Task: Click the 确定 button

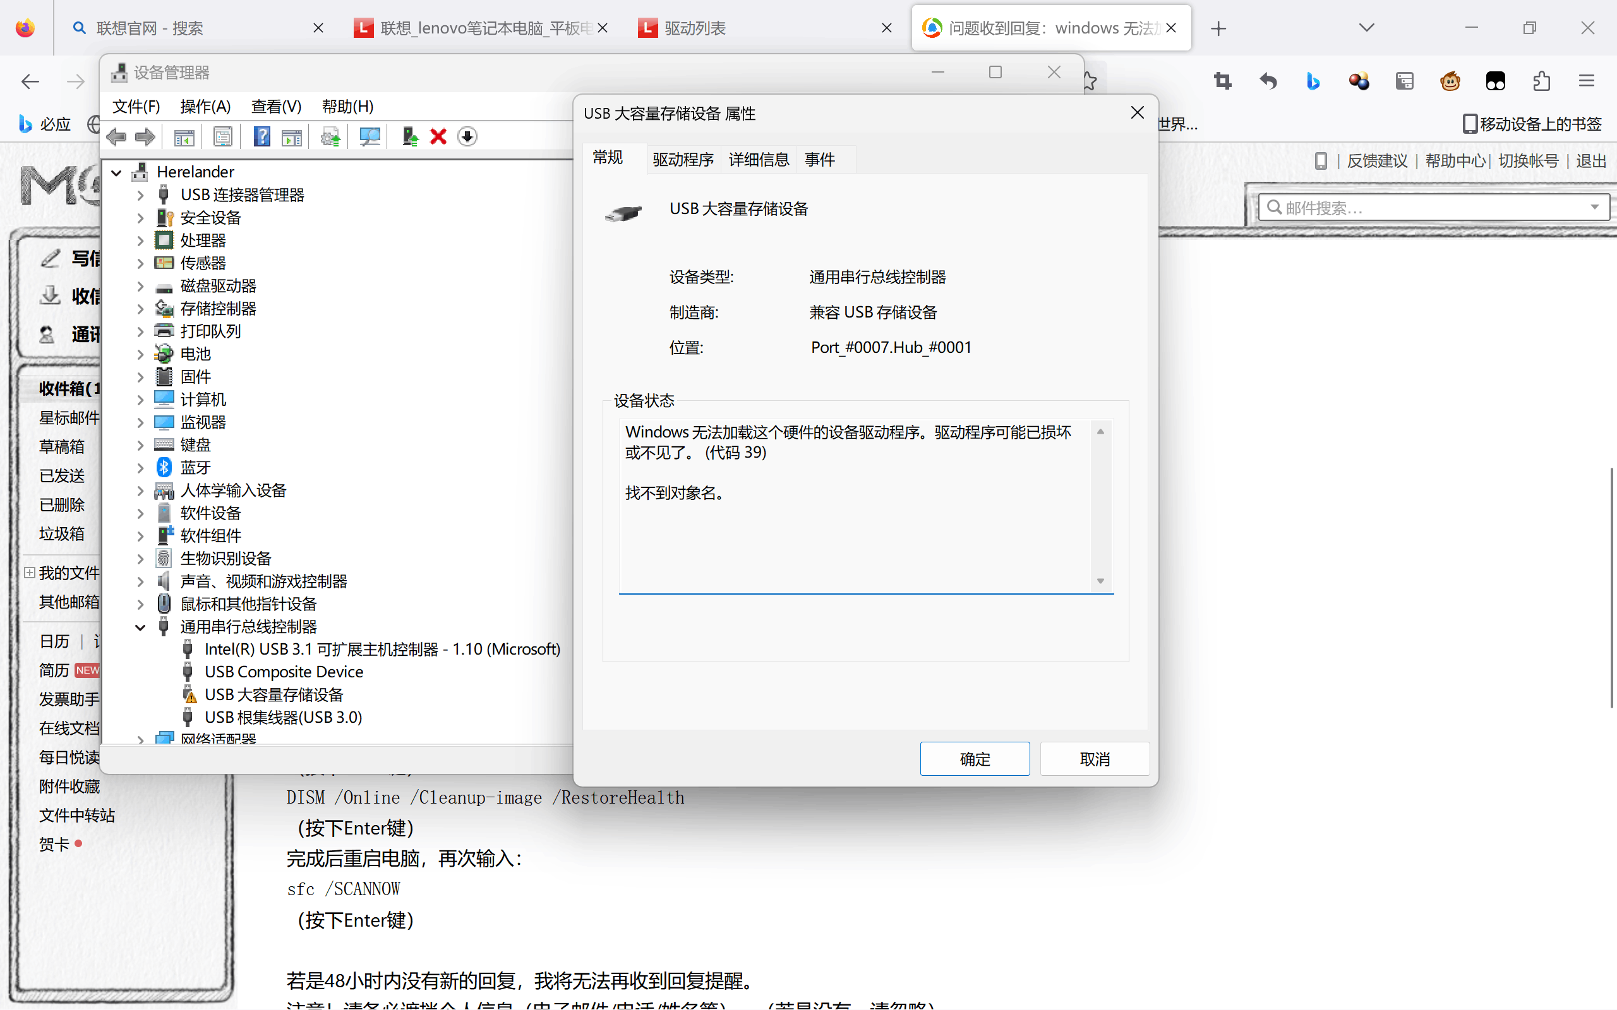Action: pos(974,759)
